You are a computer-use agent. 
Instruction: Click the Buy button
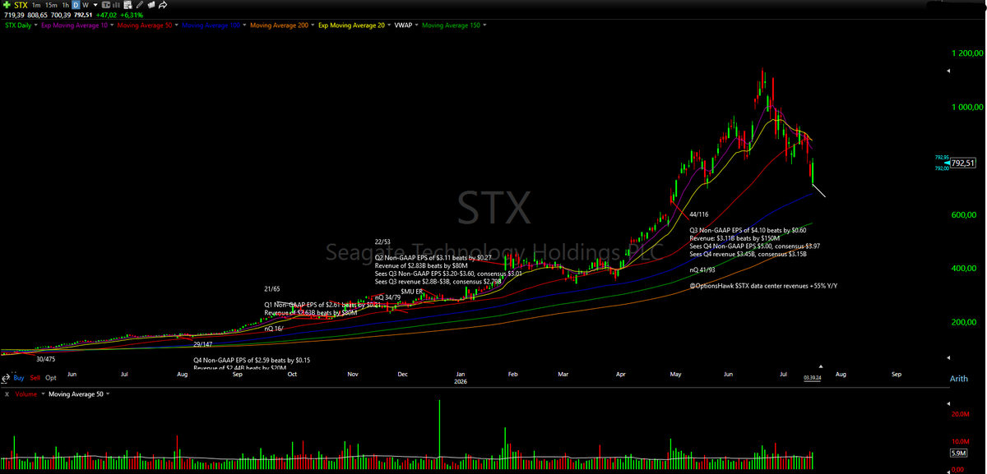tap(19, 378)
